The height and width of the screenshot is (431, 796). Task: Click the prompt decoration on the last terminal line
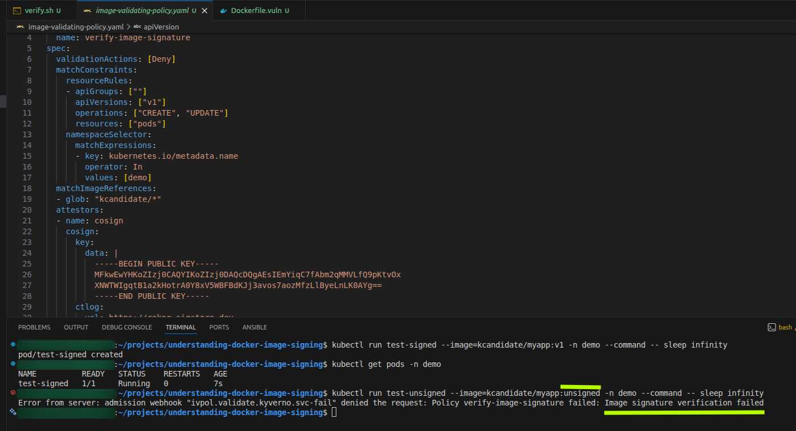(x=12, y=412)
